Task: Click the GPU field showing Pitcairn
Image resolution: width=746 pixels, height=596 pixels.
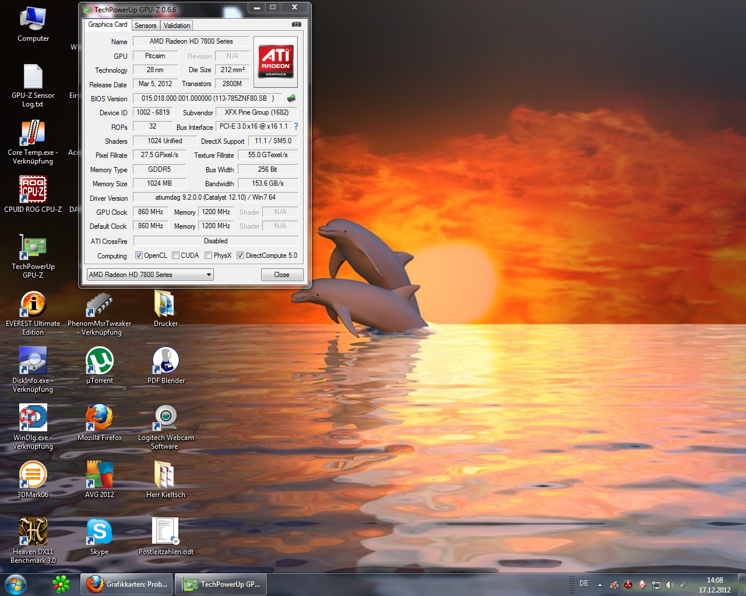Action: tap(155, 56)
